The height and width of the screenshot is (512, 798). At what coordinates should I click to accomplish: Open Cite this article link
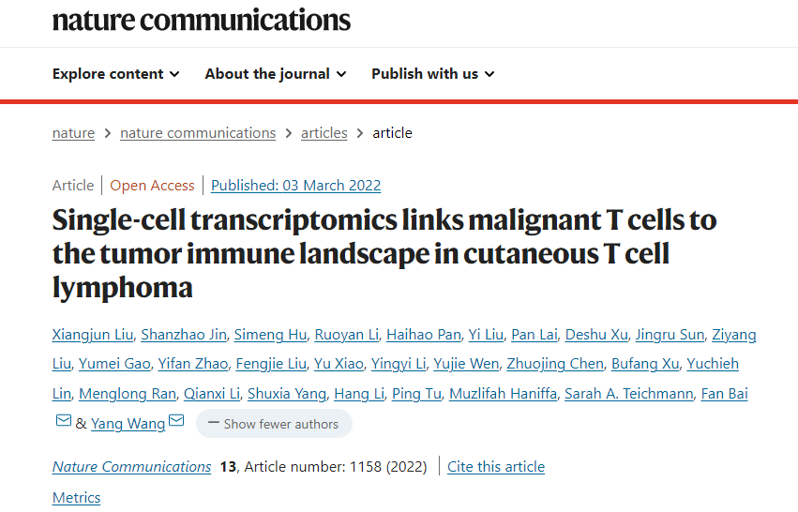click(496, 467)
